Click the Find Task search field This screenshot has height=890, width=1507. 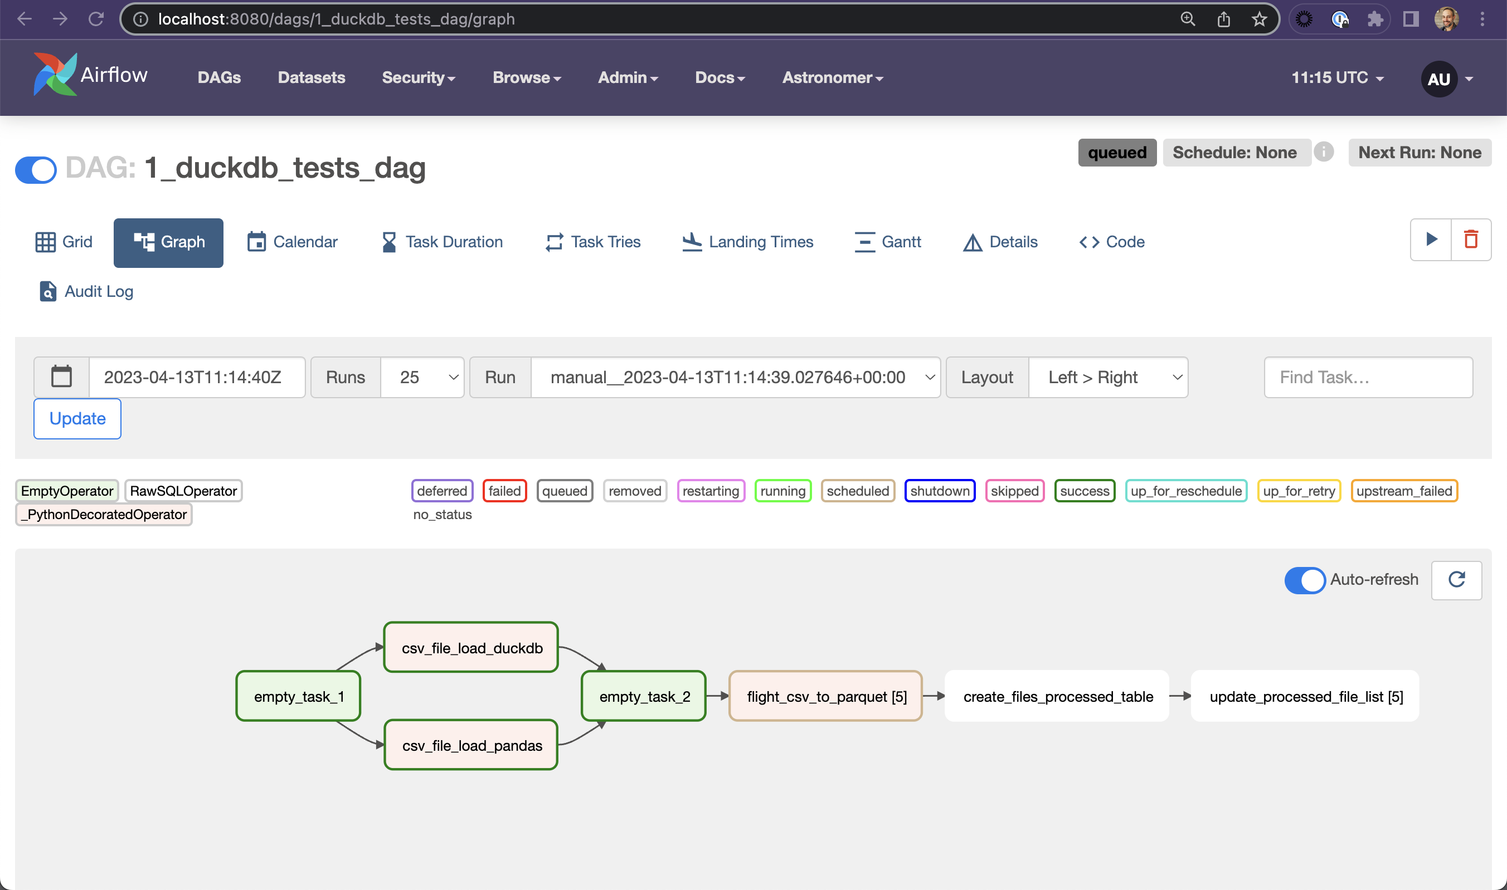[1368, 377]
